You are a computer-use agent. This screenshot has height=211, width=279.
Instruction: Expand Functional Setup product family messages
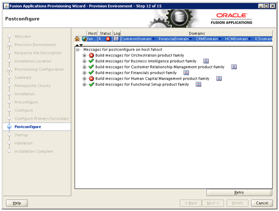click(x=84, y=85)
